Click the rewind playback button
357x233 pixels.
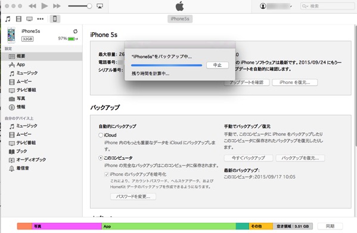[32, 6]
